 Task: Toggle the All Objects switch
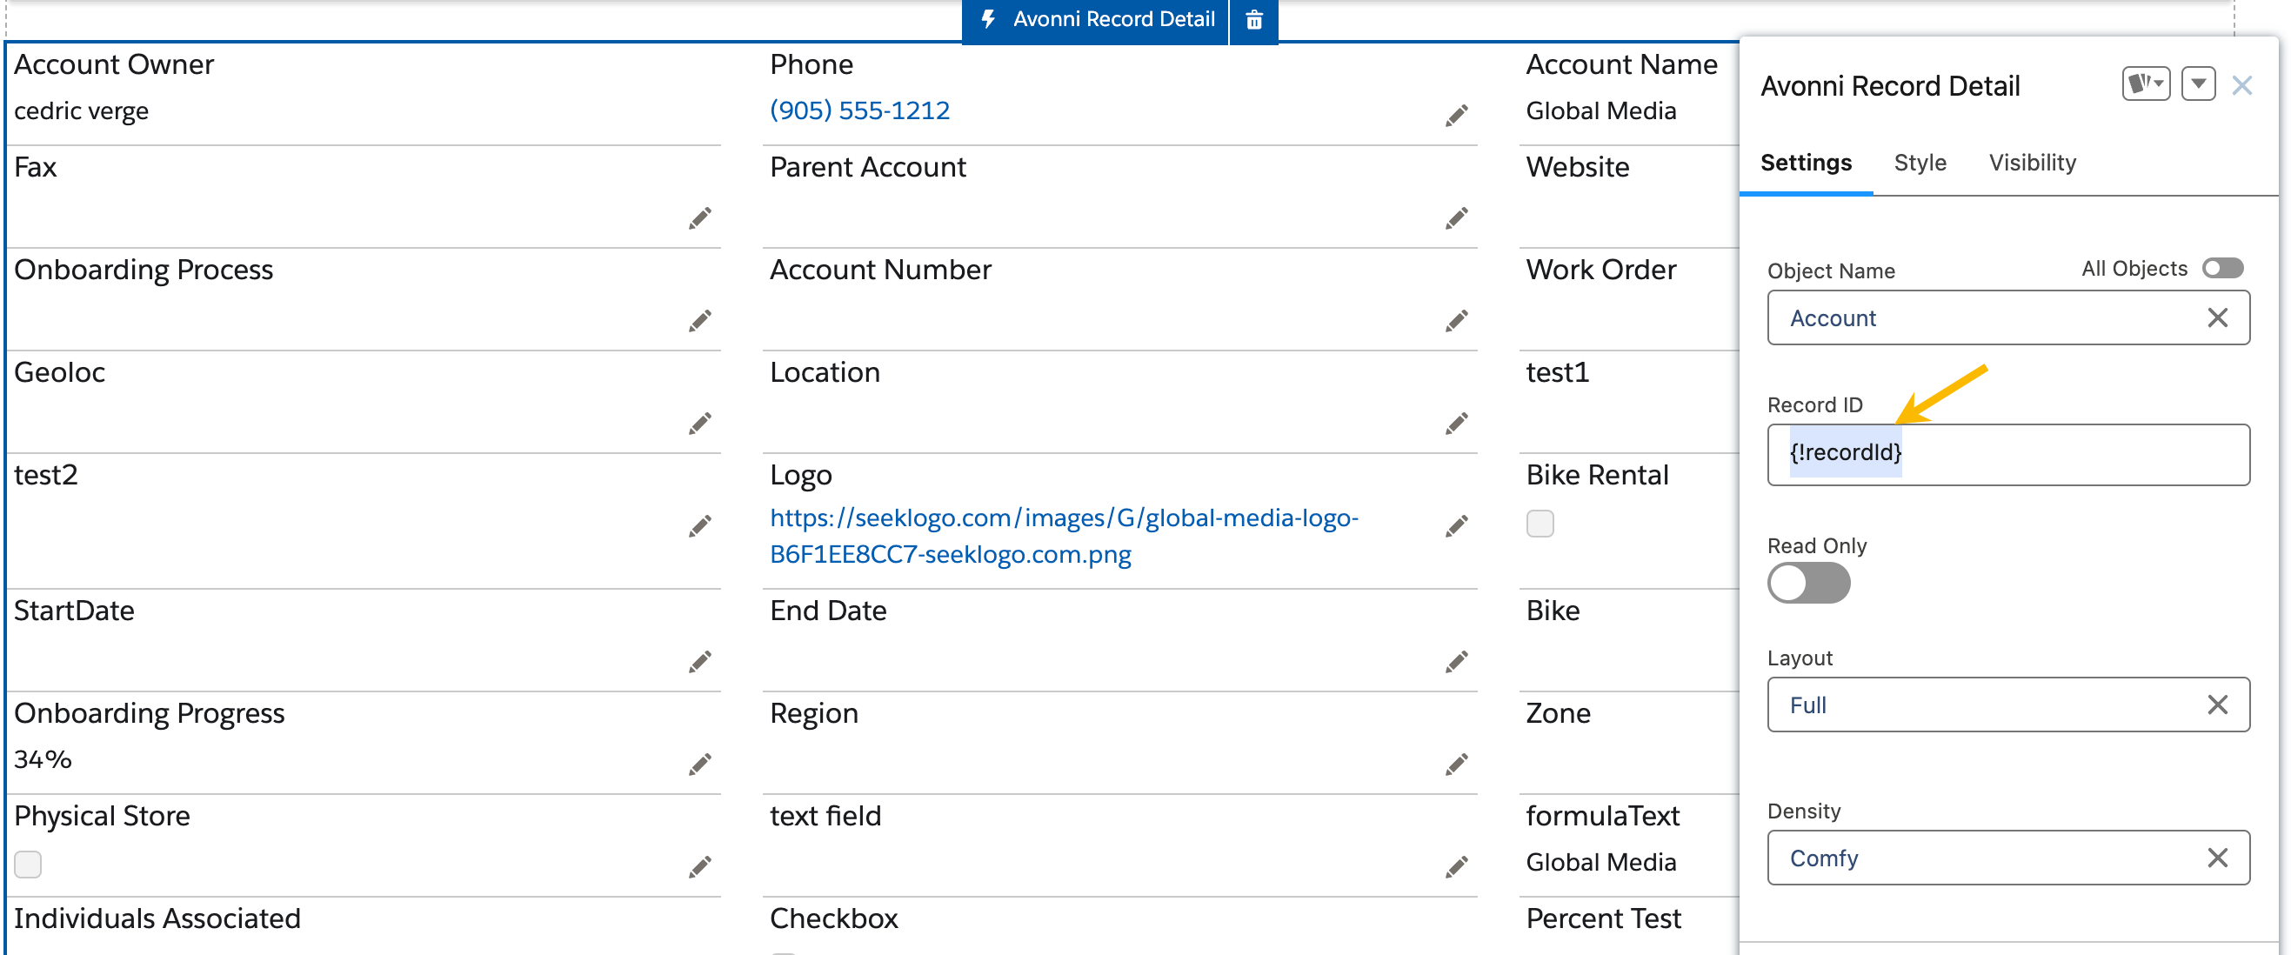click(x=2221, y=269)
